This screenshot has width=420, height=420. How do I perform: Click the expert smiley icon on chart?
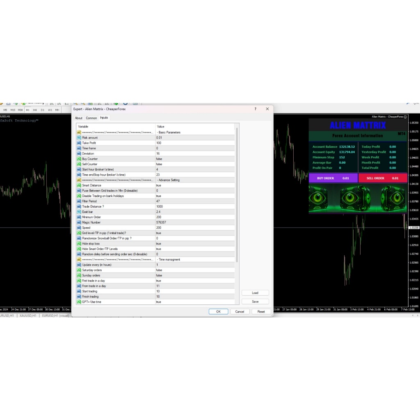pos(405,117)
